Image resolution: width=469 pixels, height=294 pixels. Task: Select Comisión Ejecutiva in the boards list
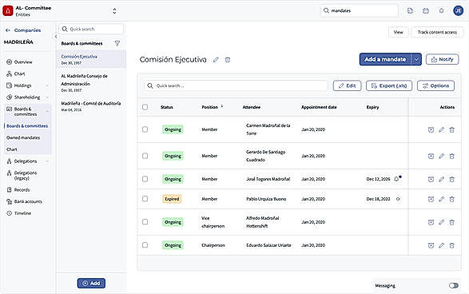[x=91, y=59]
